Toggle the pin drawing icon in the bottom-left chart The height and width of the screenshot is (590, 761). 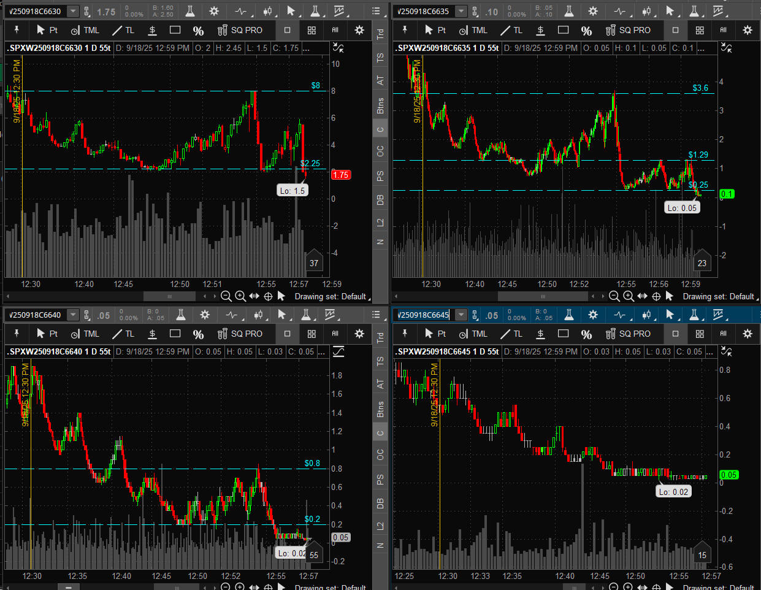pos(17,334)
